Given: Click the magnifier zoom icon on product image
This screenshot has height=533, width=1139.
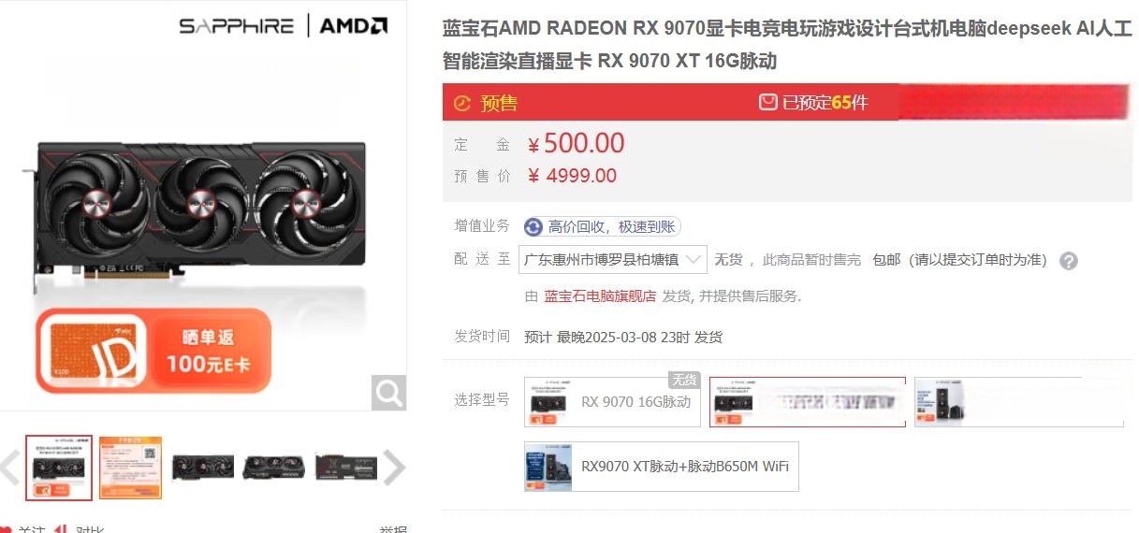Looking at the screenshot, I should point(388,393).
